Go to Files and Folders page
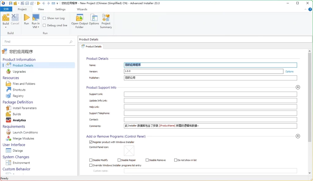 pyautogui.click(x=24, y=84)
